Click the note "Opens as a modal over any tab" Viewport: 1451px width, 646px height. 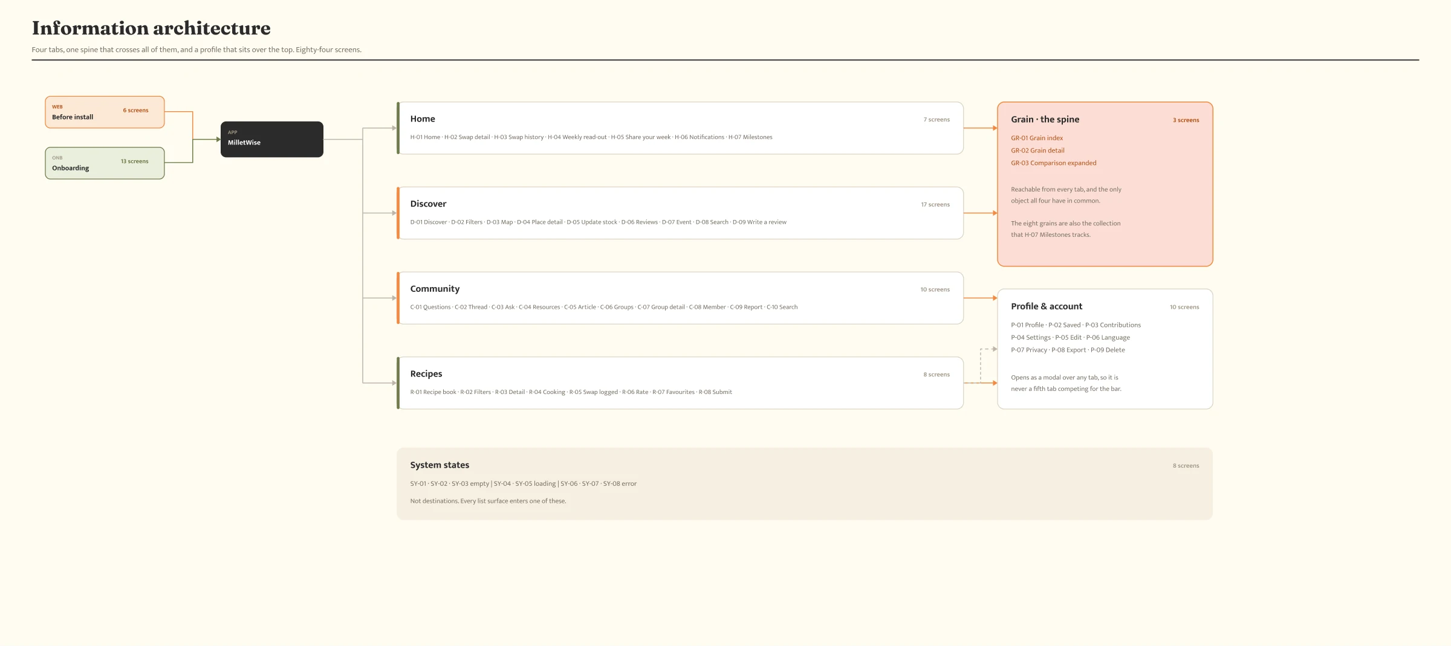(x=1065, y=378)
